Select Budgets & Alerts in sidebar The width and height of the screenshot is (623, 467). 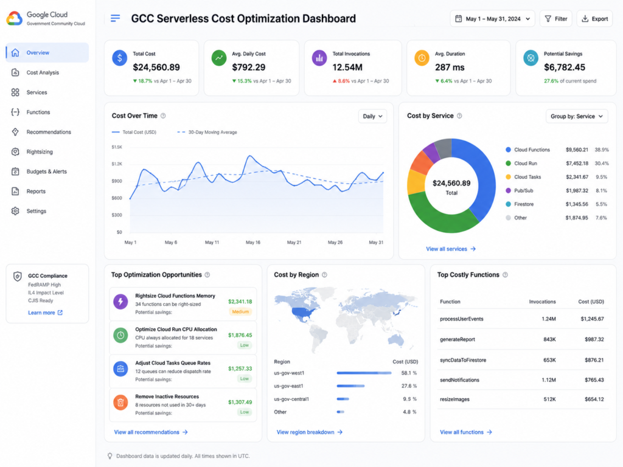coord(47,171)
